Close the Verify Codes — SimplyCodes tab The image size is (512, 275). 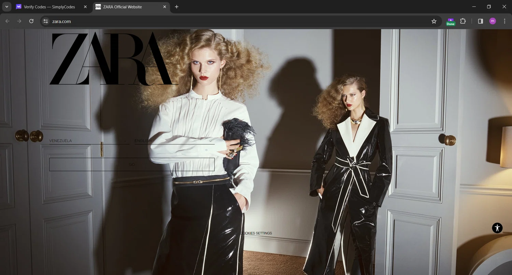(x=85, y=7)
